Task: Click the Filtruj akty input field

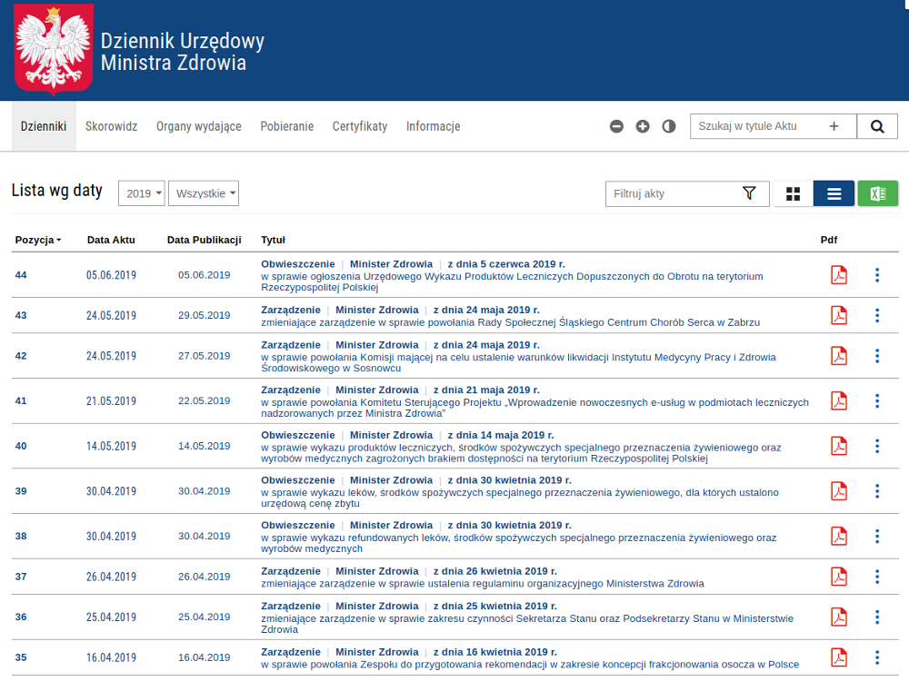Action: [x=673, y=193]
